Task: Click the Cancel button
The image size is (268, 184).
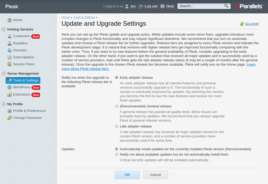Action: 156,175
